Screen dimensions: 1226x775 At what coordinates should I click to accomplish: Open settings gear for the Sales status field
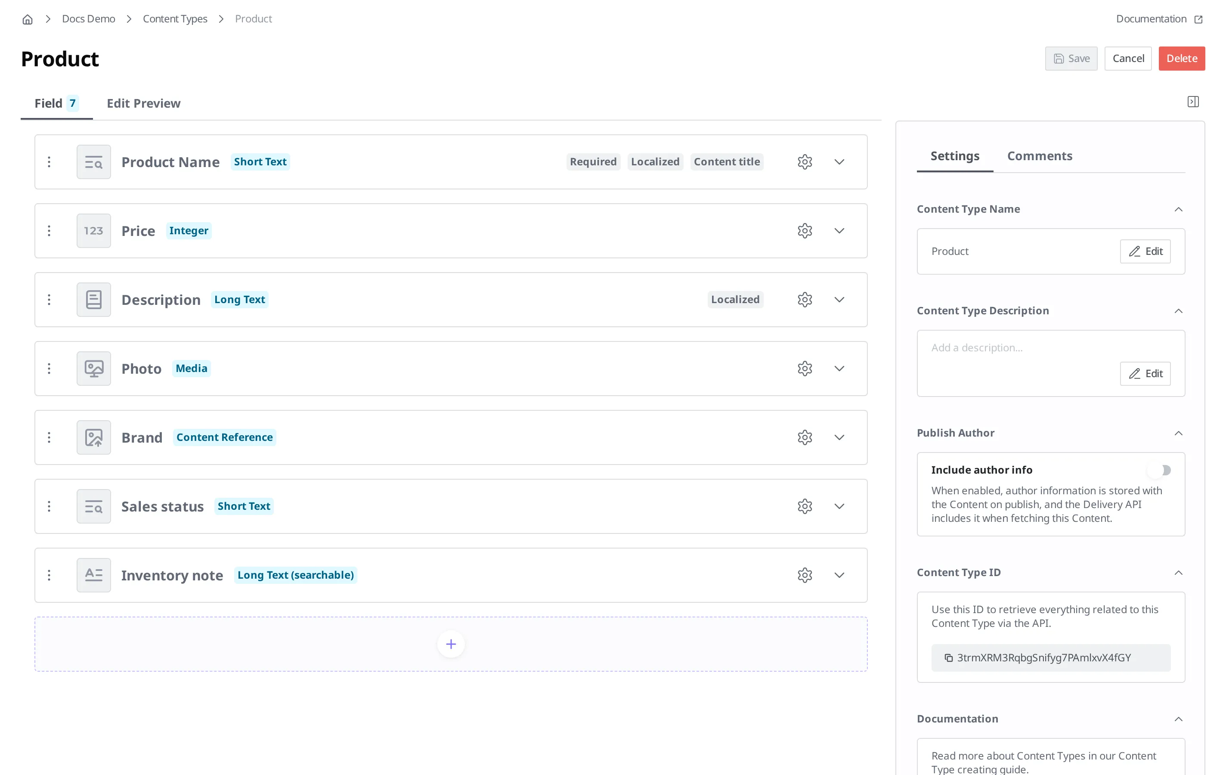805,506
